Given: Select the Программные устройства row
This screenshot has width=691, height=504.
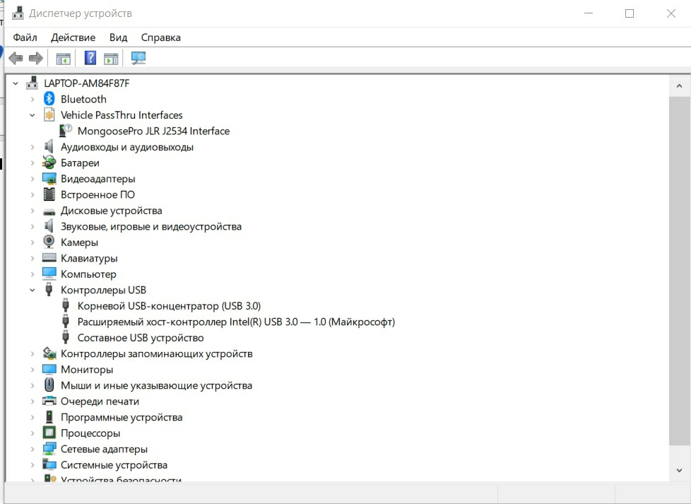Looking at the screenshot, I should (122, 417).
